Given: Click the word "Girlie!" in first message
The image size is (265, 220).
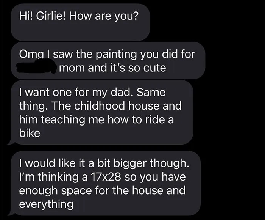Looking at the screenshot, I should tap(51, 16).
